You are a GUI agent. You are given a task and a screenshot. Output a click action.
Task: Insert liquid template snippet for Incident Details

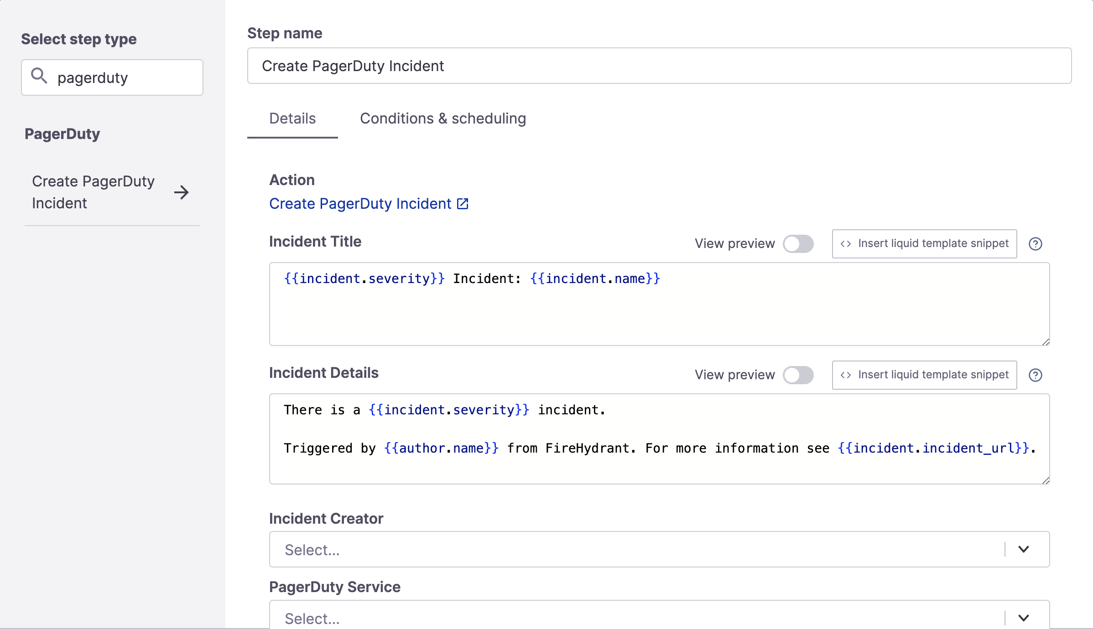click(925, 375)
